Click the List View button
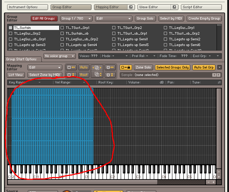Viewport: 229px width, 192px height. pyautogui.click(x=16, y=75)
